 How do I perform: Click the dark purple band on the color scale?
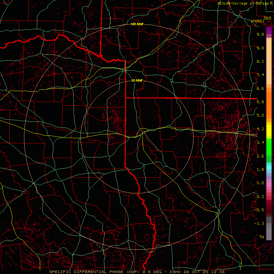(x=269, y=30)
